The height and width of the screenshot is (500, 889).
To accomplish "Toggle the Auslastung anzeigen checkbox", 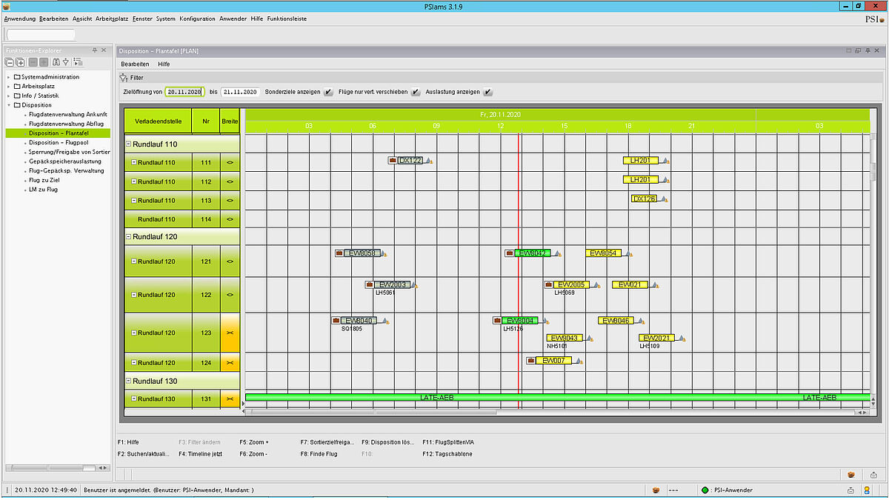I will [x=488, y=92].
